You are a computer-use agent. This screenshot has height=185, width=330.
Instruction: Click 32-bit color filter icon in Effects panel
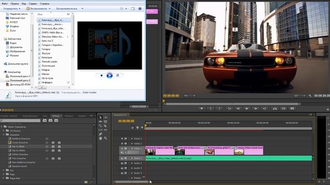pyautogui.click(x=51, y=121)
